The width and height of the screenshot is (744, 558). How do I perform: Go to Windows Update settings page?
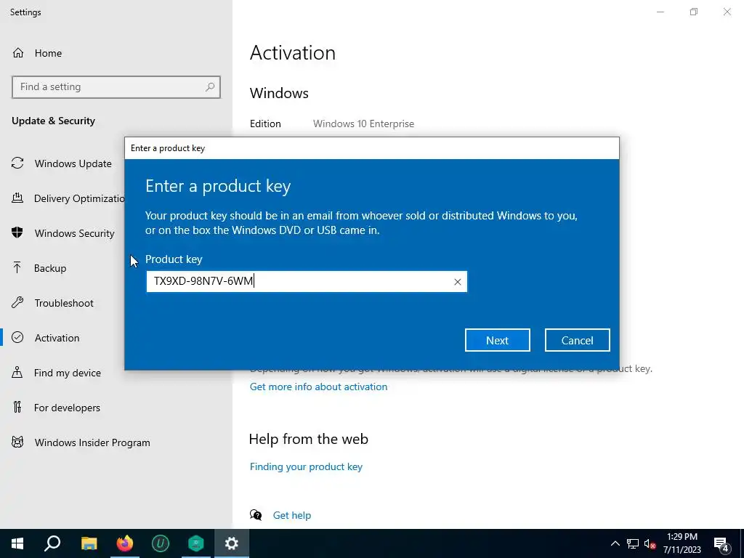click(x=73, y=163)
